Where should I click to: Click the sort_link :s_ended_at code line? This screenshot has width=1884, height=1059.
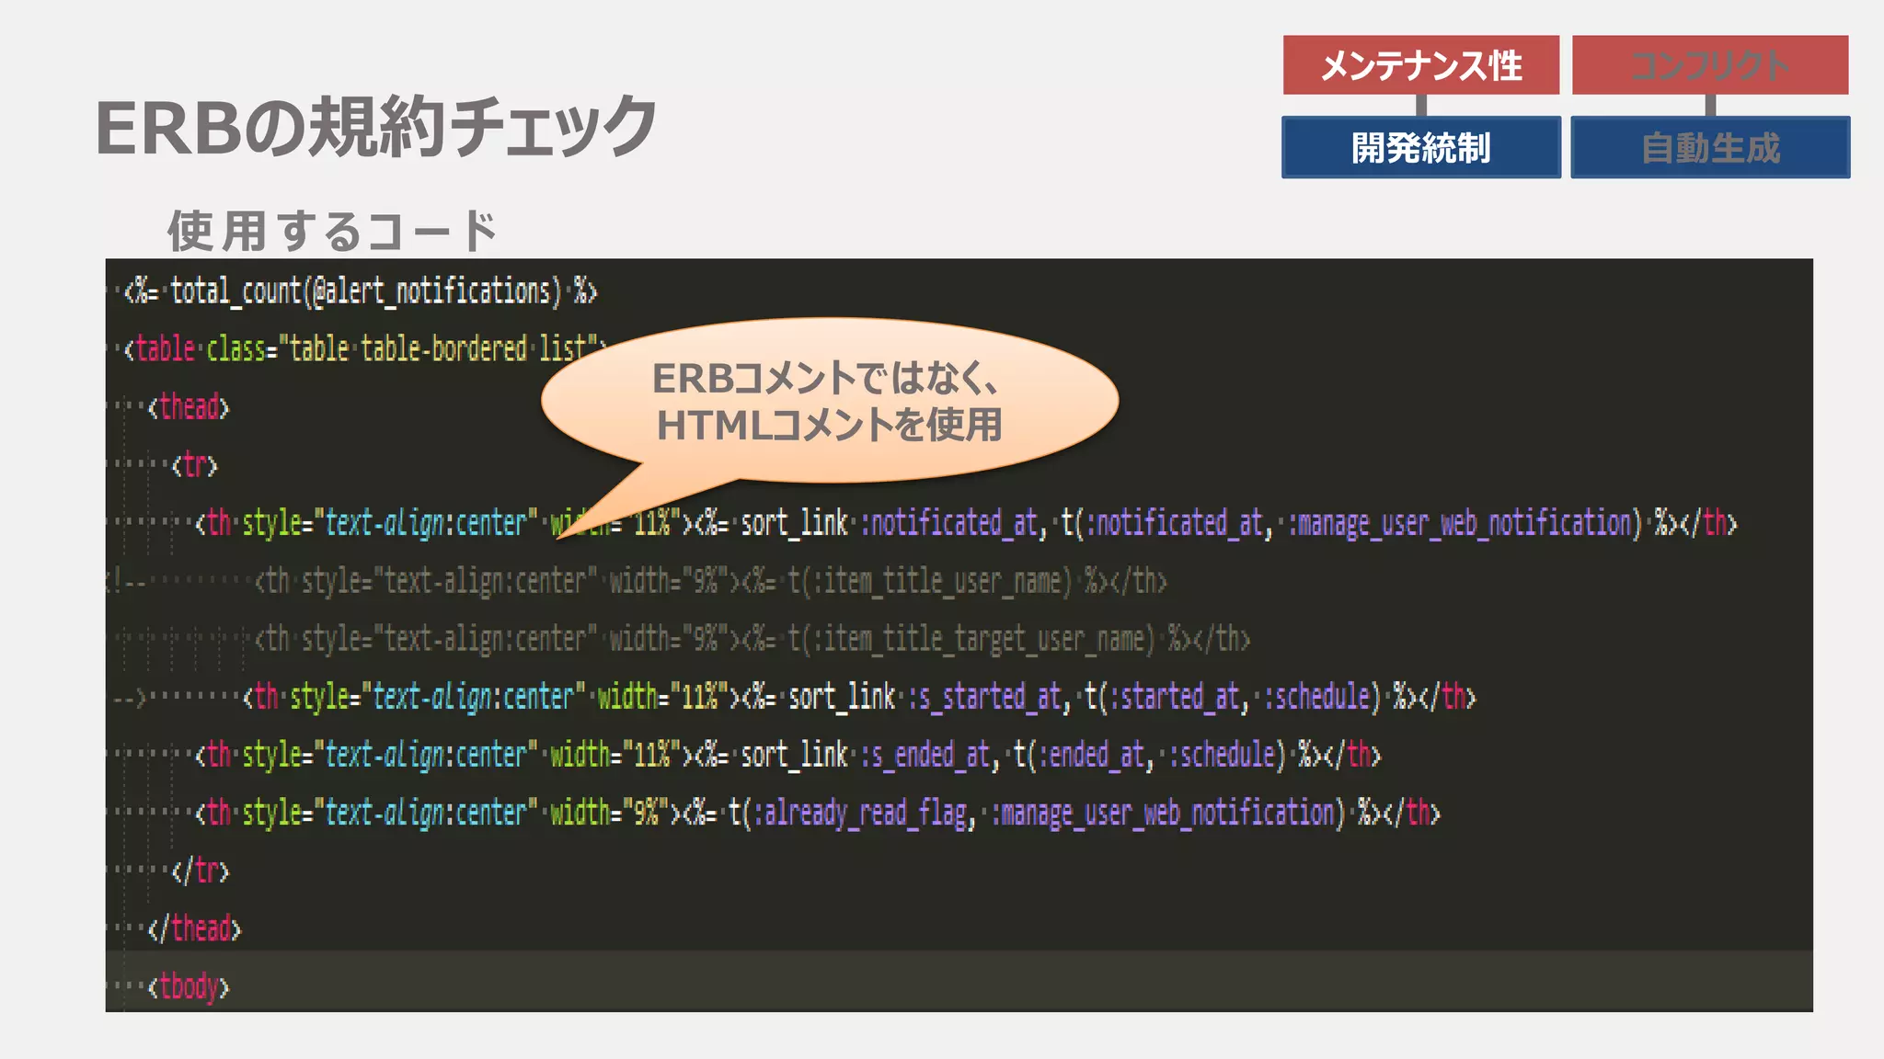pos(788,755)
